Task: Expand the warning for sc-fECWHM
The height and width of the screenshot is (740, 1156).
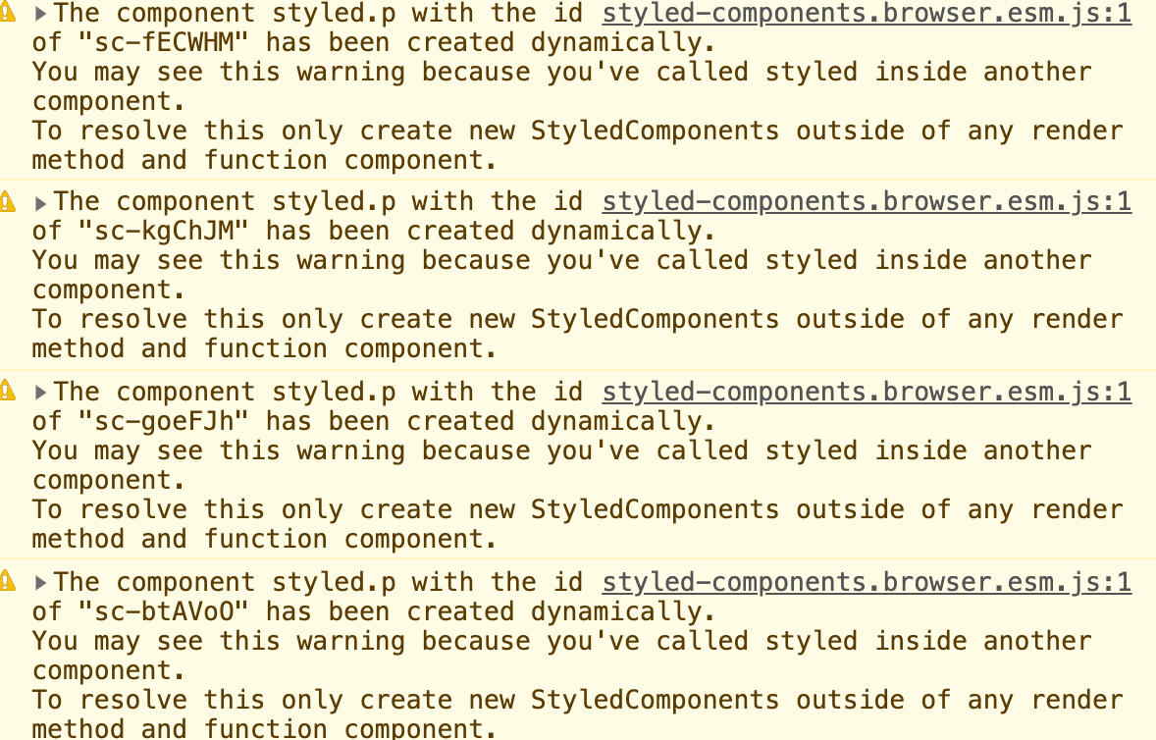Action: [x=40, y=14]
